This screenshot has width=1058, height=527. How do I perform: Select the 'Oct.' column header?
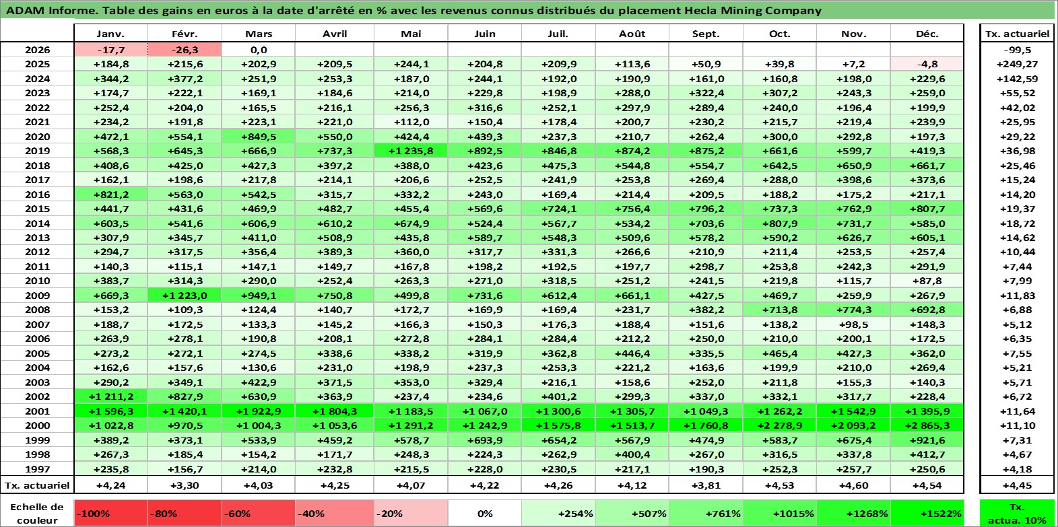coord(780,34)
